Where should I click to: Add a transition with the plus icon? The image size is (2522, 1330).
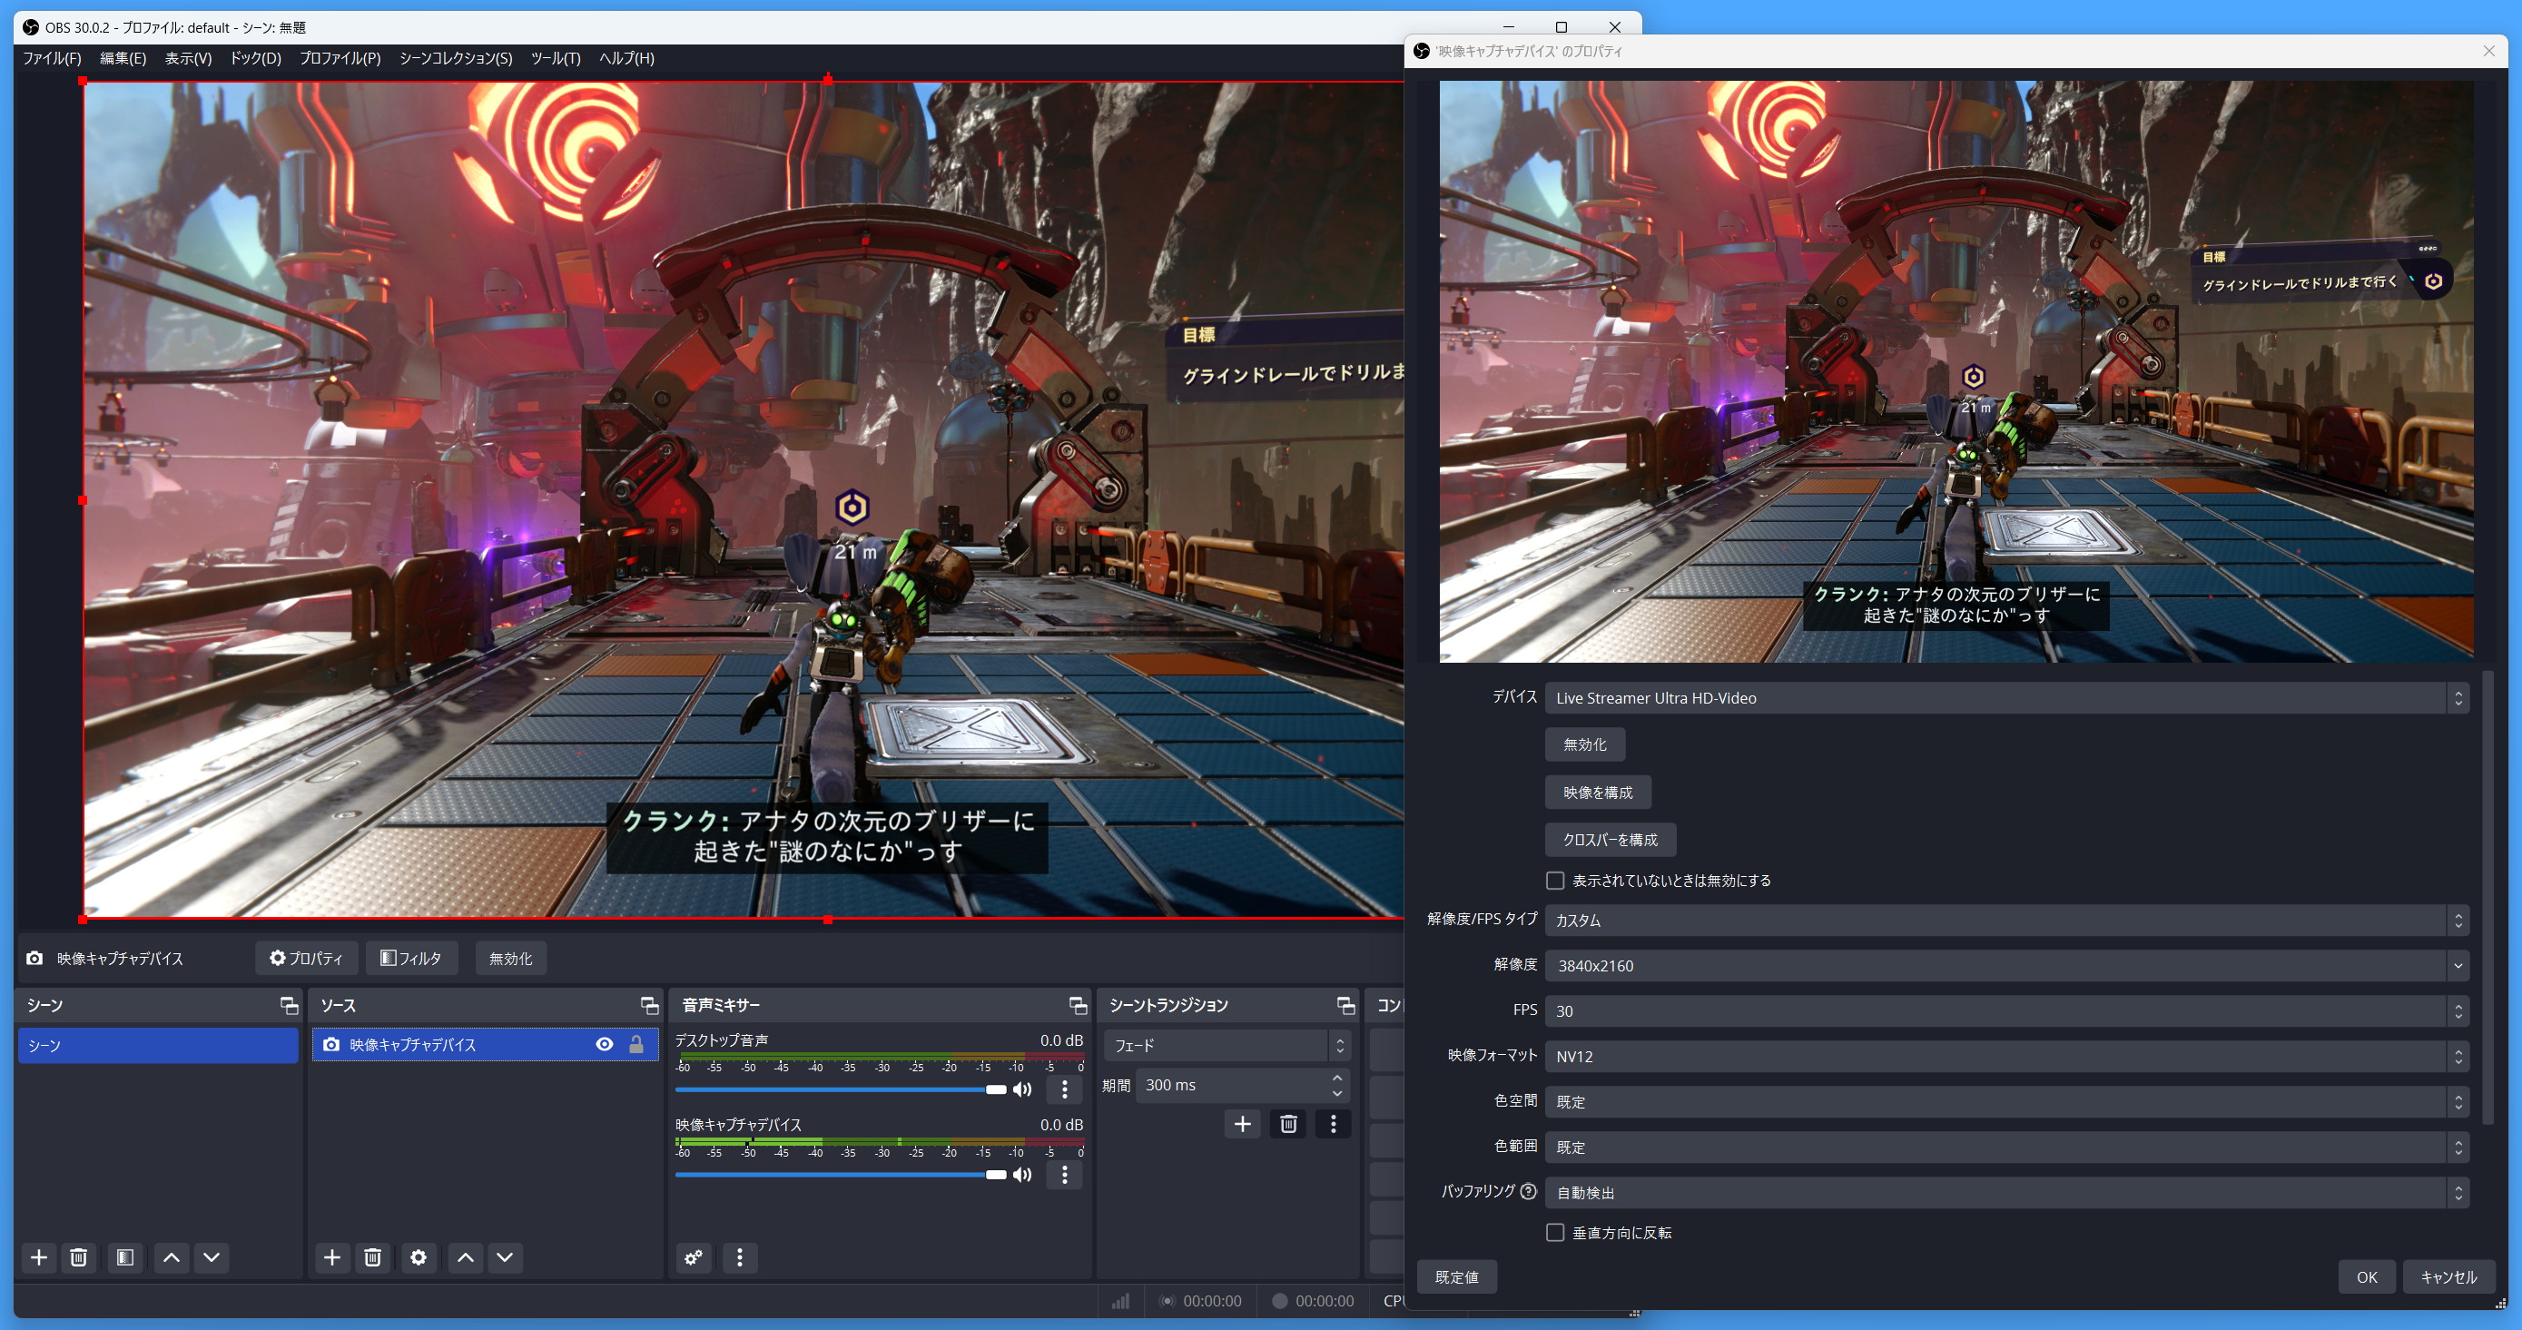click(x=1243, y=1124)
